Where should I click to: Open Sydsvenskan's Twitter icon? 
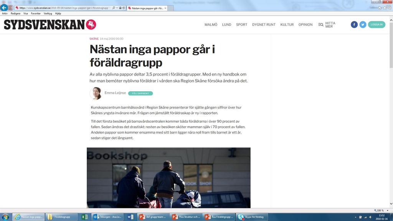pyautogui.click(x=363, y=25)
